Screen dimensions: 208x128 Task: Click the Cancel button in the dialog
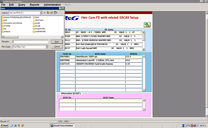57,47
